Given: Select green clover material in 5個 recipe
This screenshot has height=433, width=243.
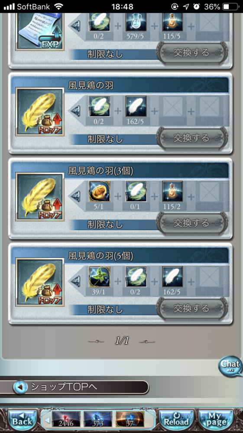Looking at the screenshot, I should (x=100, y=277).
